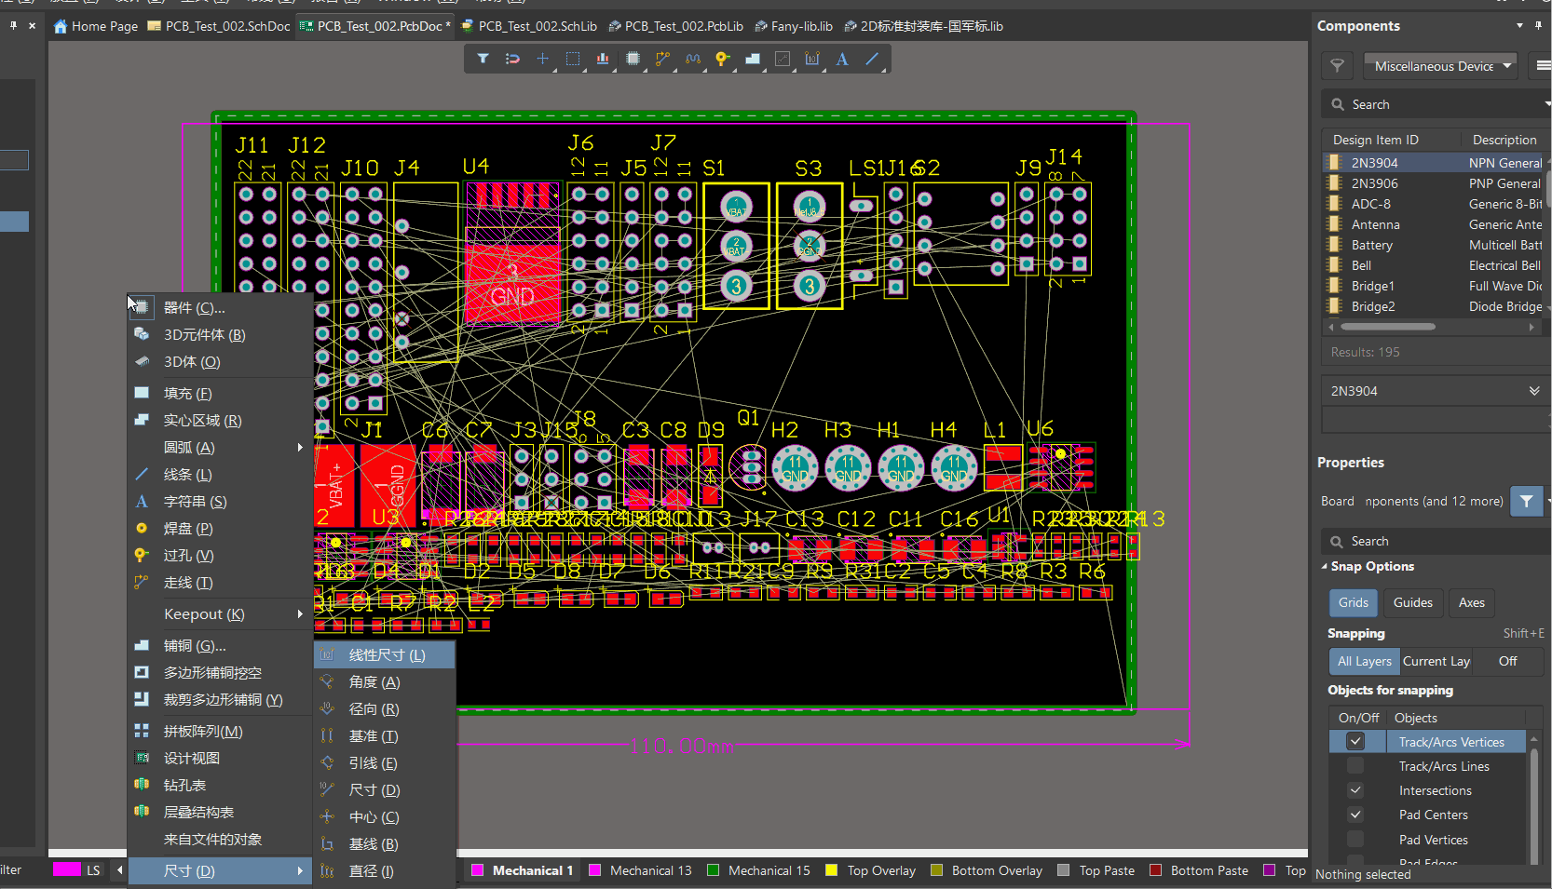
Task: Click the Guides button in Snap Options
Action: [x=1412, y=602]
